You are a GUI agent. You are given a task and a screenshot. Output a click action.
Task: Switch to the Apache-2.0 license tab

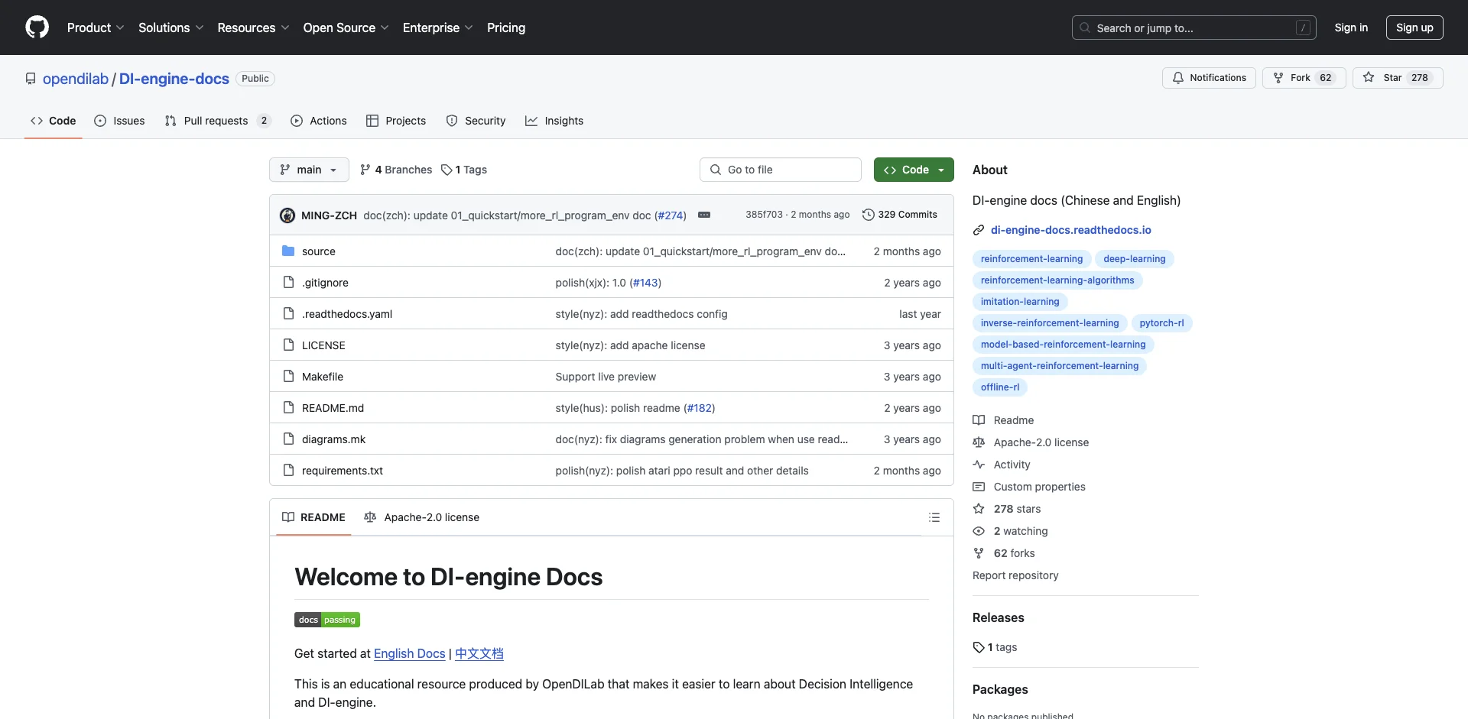tap(422, 517)
